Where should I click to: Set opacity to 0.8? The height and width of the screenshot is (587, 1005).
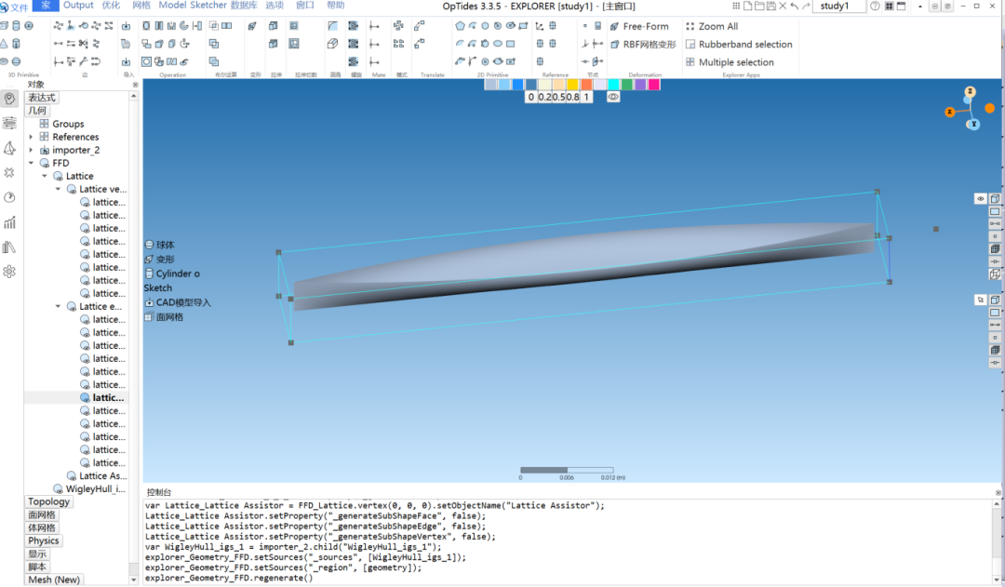click(572, 97)
